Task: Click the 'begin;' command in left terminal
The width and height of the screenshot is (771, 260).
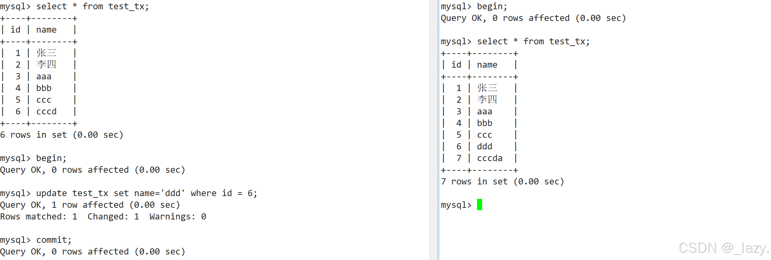Action: [51, 158]
